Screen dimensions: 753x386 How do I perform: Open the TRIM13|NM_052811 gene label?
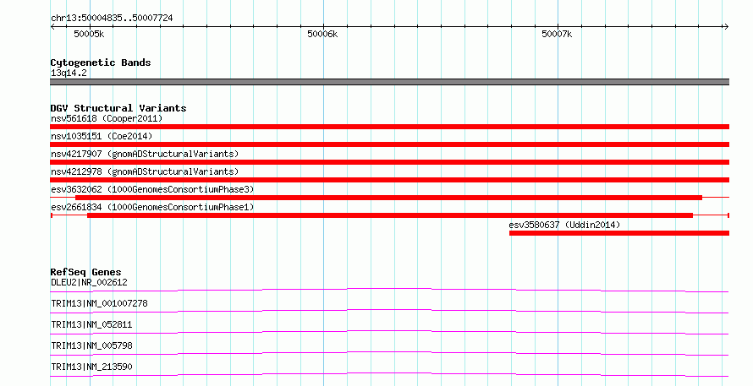click(x=91, y=324)
